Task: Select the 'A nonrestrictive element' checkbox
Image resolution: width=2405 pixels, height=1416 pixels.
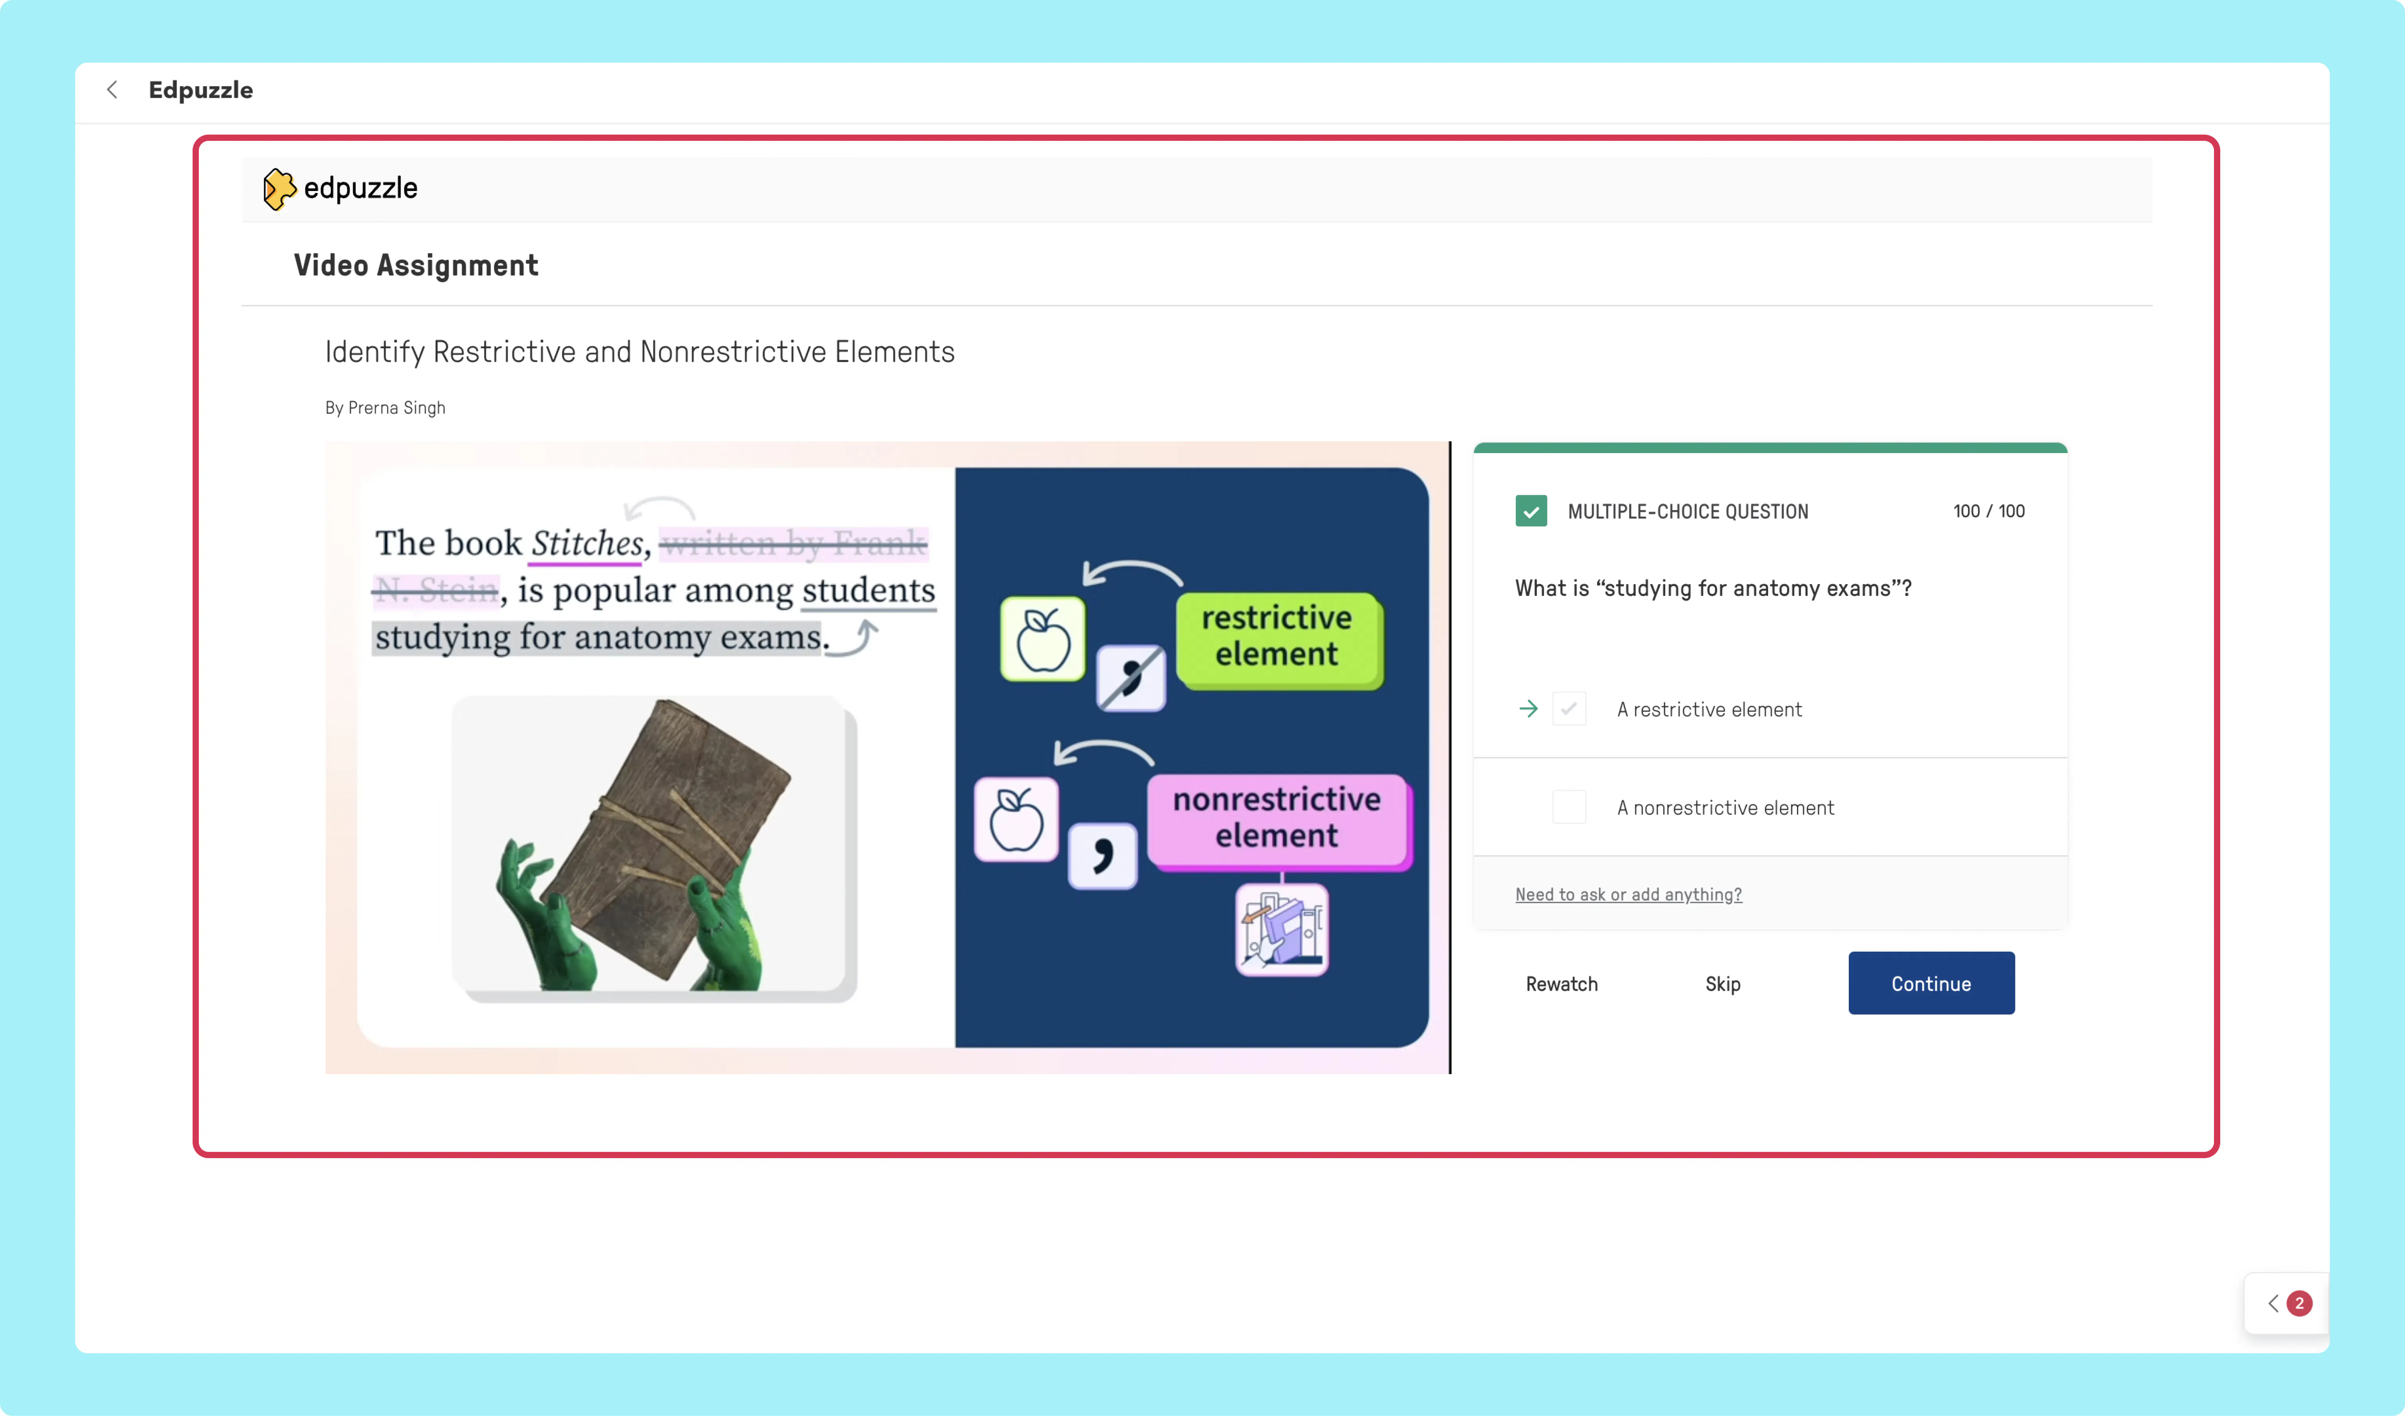Action: (x=1569, y=807)
